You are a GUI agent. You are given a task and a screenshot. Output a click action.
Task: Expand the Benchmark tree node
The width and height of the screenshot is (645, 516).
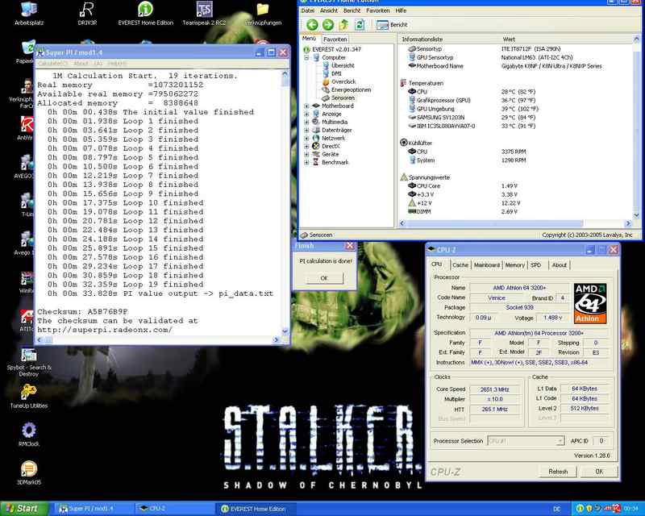[306, 163]
